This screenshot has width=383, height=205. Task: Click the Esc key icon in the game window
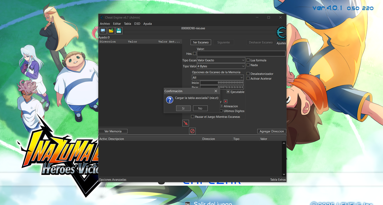[x=188, y=203]
